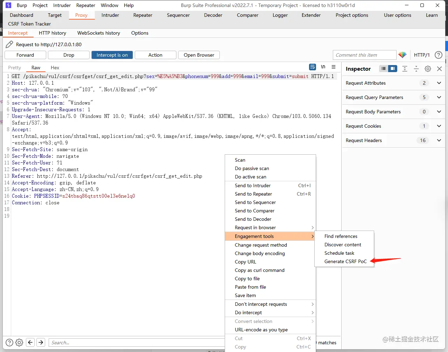Select Copy as curl command
448x352 pixels.
click(270, 270)
